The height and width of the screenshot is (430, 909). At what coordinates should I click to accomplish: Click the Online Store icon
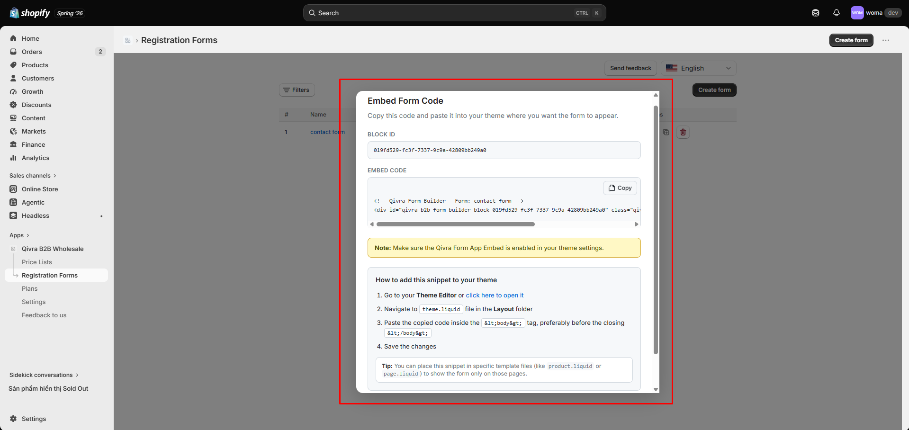point(13,189)
